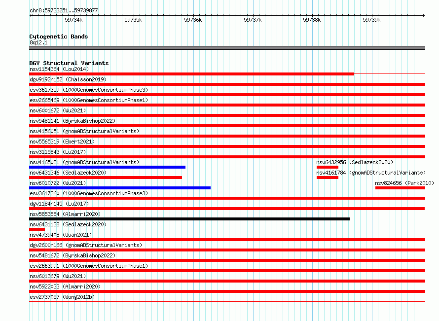Screen dimensions: 439x321
Task: Open esv2663991 (1000GenomesConsortiumPhase1) label
Action: click(89, 266)
